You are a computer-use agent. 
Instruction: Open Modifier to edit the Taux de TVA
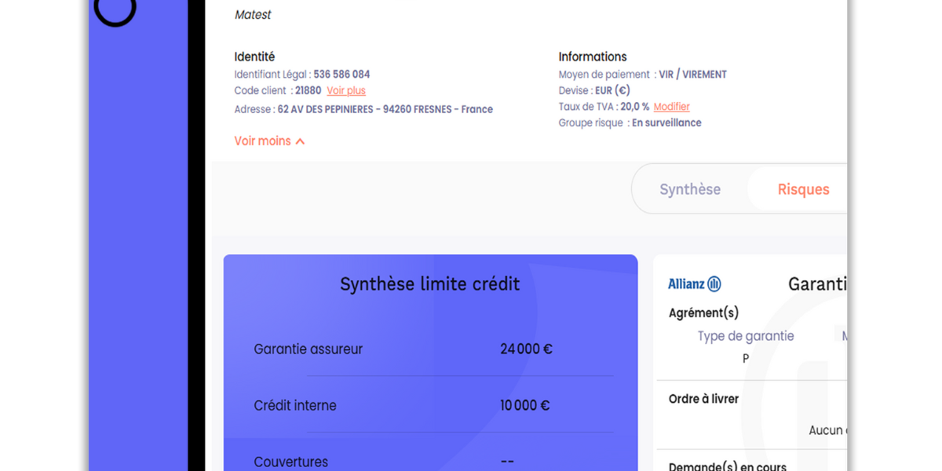671,106
